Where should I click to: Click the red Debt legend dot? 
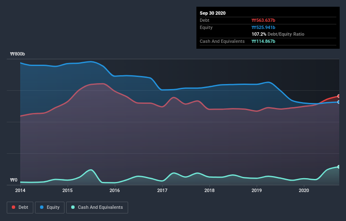pos(13,207)
